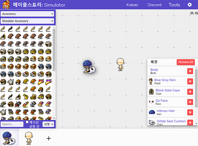Select the blue-haired character tab thumbnail

click(9, 138)
